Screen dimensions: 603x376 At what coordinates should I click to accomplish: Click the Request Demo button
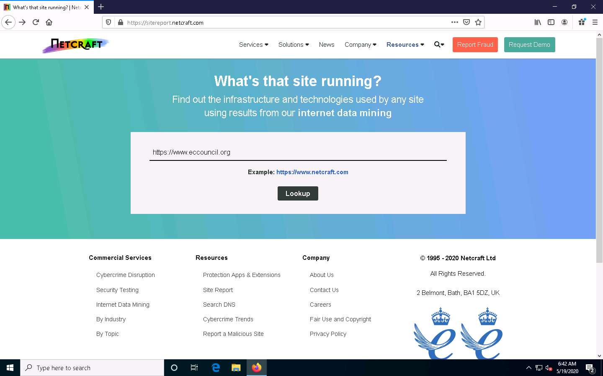(x=529, y=45)
